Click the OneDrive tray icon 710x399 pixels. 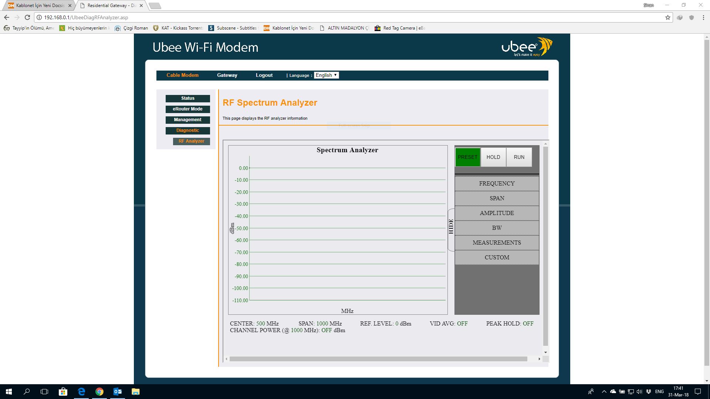click(x=613, y=392)
